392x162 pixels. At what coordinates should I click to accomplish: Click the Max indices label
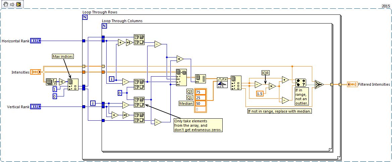(x=63, y=56)
